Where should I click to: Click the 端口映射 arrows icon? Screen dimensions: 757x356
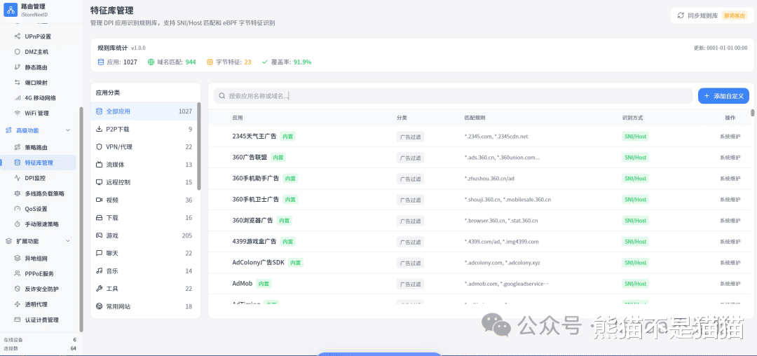[x=18, y=83]
